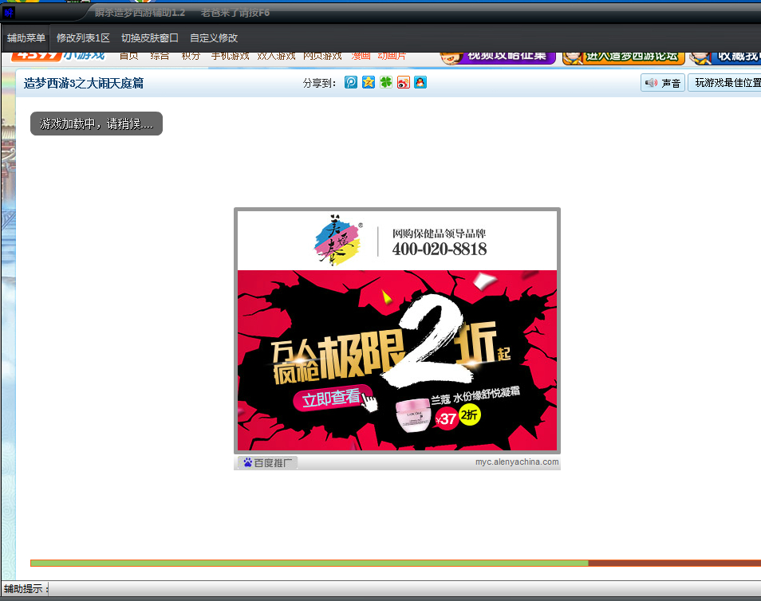
Task: Click the Lancôme cream jar in ad
Action: pyautogui.click(x=412, y=414)
